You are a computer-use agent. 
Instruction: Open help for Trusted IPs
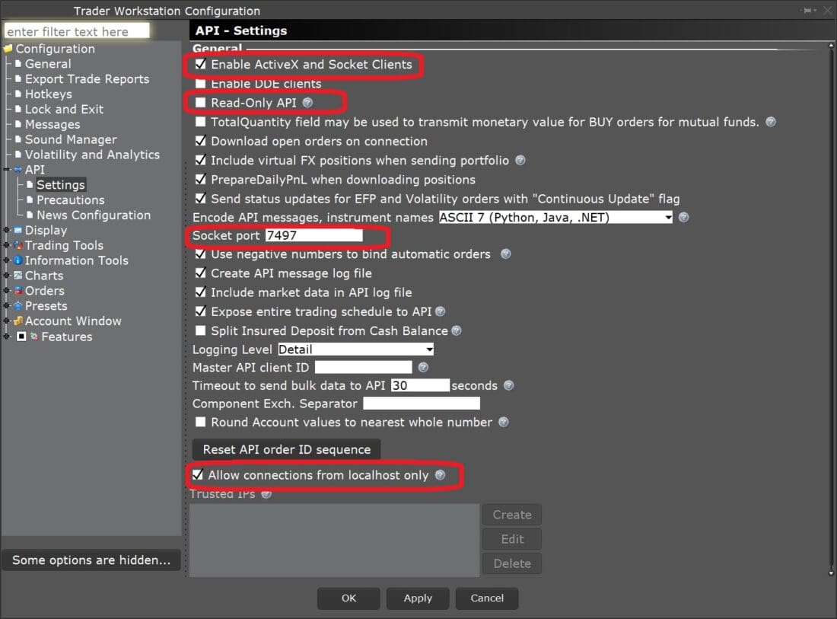pos(266,494)
